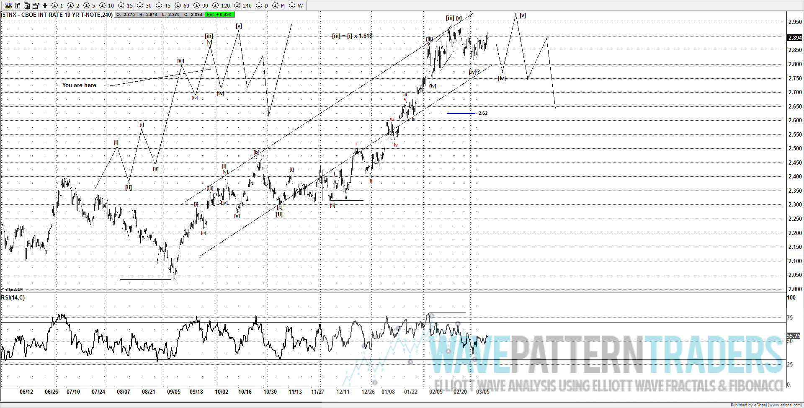Screen dimensions: 804x408
Task: Click the yellow Link chain icon
Action: [8, 5]
